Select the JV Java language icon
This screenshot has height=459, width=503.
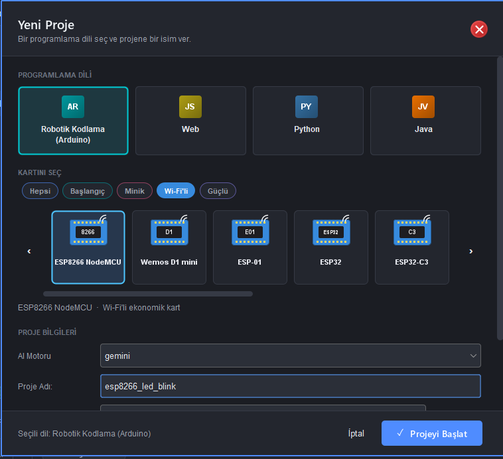pyautogui.click(x=423, y=107)
